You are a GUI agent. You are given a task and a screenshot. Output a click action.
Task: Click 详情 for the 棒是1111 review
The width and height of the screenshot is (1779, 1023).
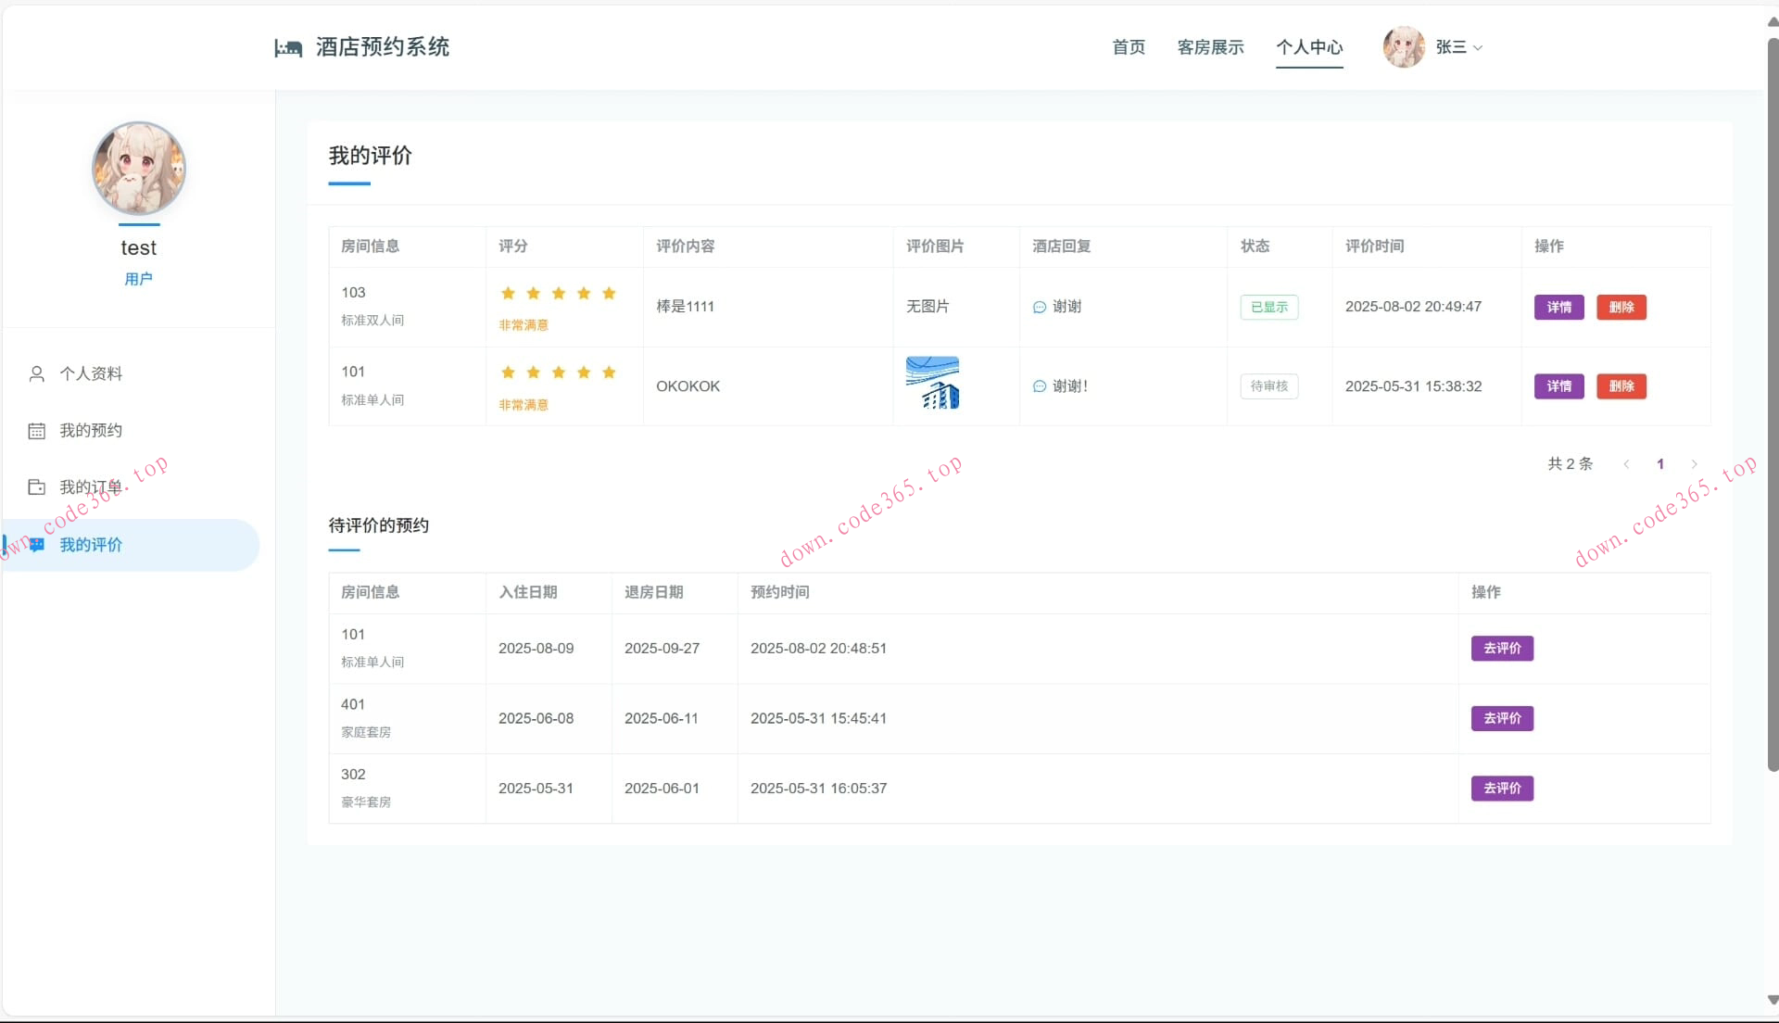pos(1558,307)
